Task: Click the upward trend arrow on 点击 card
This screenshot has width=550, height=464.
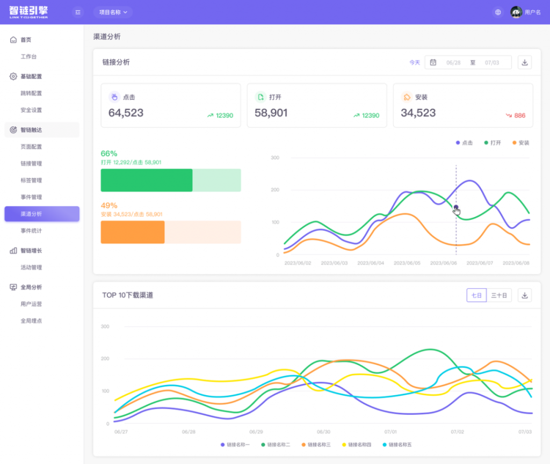Action: click(x=210, y=115)
